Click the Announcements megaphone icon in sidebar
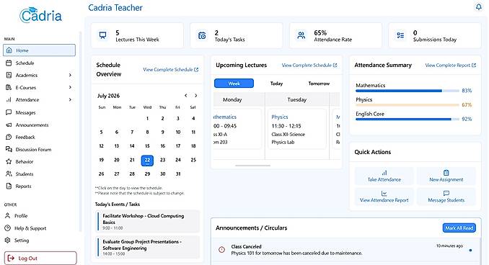Image resolution: width=489 pixels, height=265 pixels. pos(9,125)
